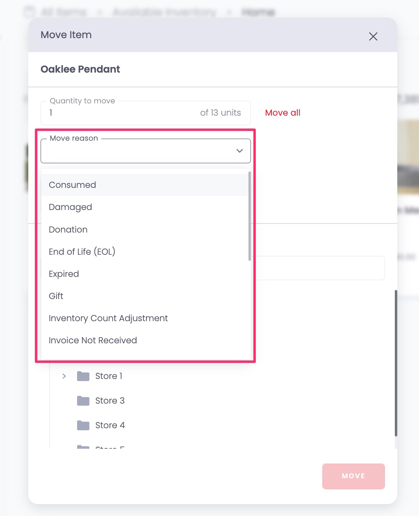
Task: Click the move reason list scrollbar
Action: coord(250,216)
